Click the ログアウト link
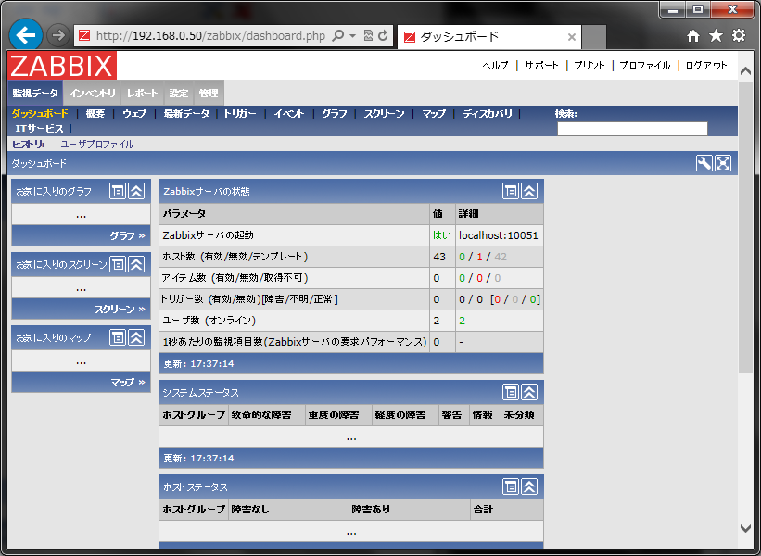 pos(706,66)
